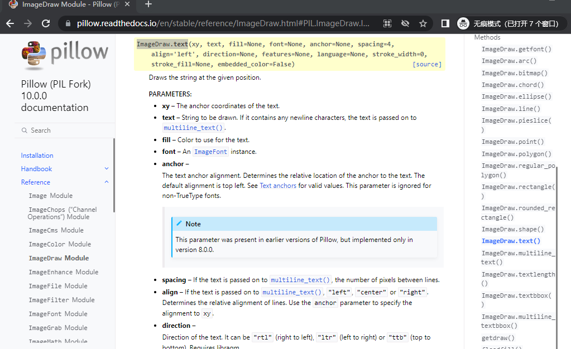Viewport: 571px width, 349px height.
Task: Click the browser forward arrow
Action: pos(28,23)
